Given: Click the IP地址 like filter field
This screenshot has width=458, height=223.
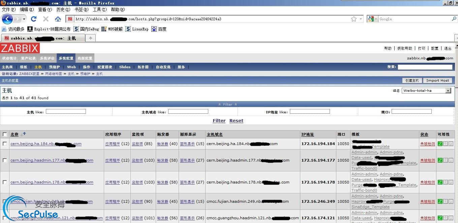Looking at the screenshot, I should 310,111.
